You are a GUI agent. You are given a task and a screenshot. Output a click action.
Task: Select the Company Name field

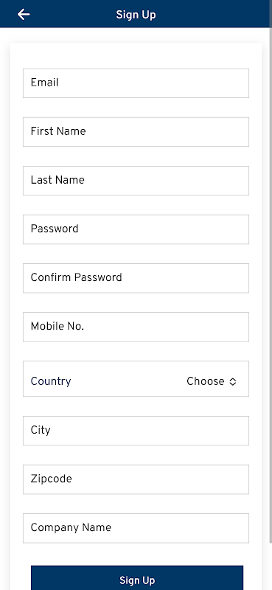tap(136, 528)
